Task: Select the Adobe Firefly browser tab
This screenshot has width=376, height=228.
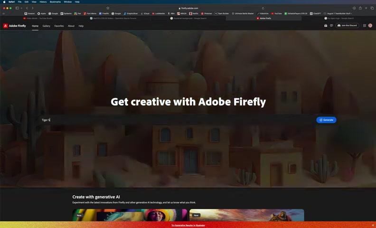Action: click(x=263, y=18)
